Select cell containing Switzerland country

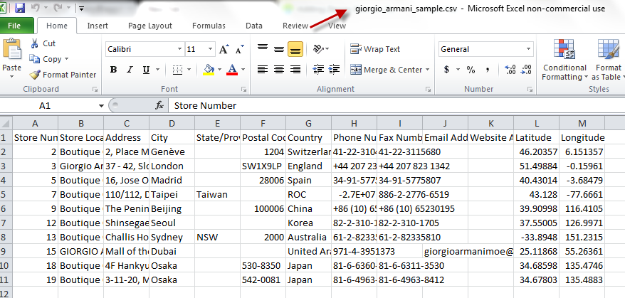pyautogui.click(x=308, y=151)
